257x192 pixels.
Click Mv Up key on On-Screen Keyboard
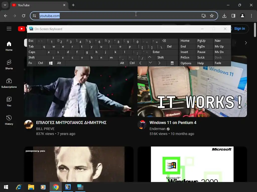pyautogui.click(x=222, y=46)
